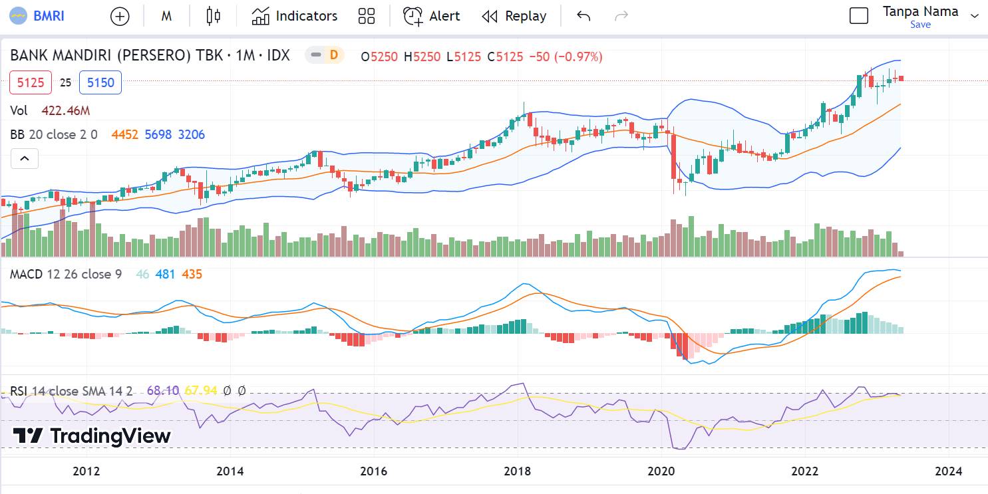Click the MACD line value 481
This screenshot has height=494, width=988.
click(x=165, y=274)
